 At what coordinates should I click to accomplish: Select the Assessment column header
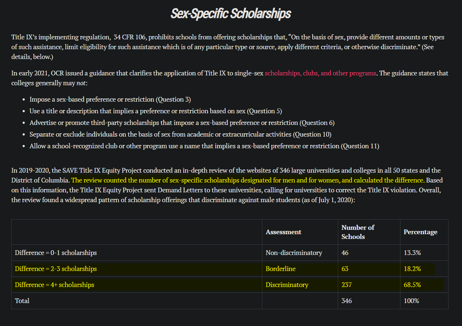tap(283, 232)
